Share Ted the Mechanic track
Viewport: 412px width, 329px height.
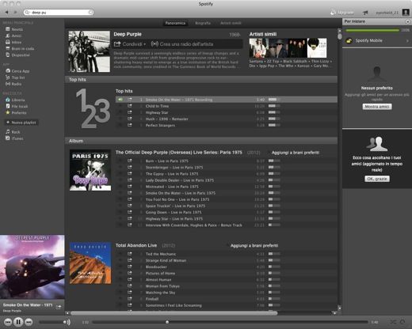pyautogui.click(x=129, y=254)
